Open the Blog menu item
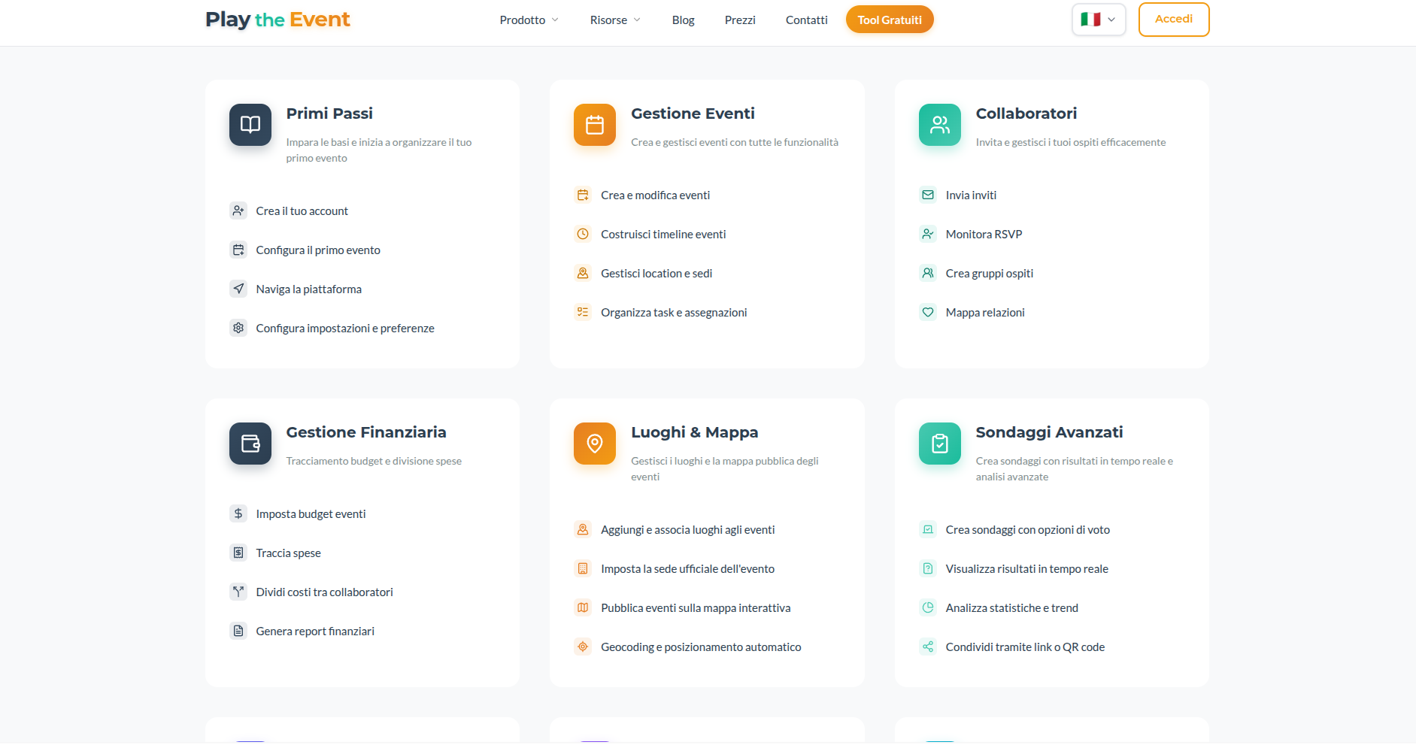This screenshot has width=1416, height=745. [683, 20]
